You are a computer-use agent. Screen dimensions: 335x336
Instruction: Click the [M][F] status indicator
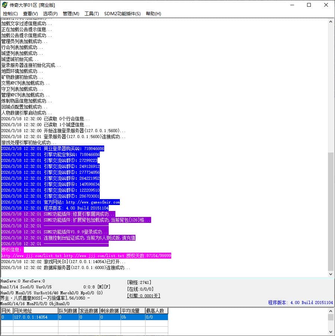(x=104, y=287)
